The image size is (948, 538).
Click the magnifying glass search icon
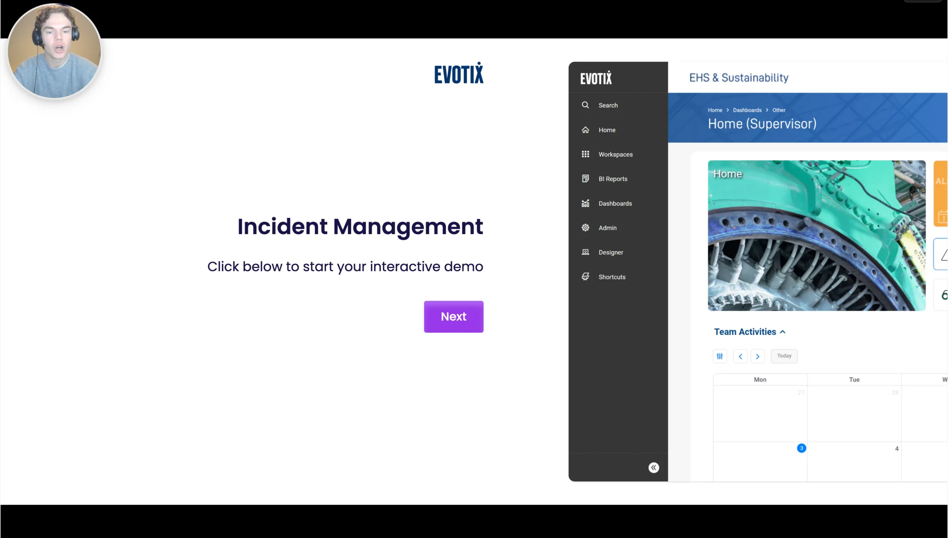tap(585, 105)
